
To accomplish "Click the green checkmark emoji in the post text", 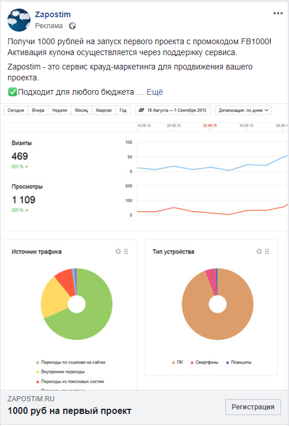I will 12,92.
